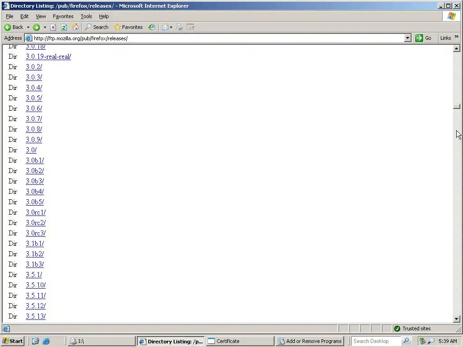Screen dimensions: 463x347
Task: Click the network tray icon
Action: (x=423, y=341)
